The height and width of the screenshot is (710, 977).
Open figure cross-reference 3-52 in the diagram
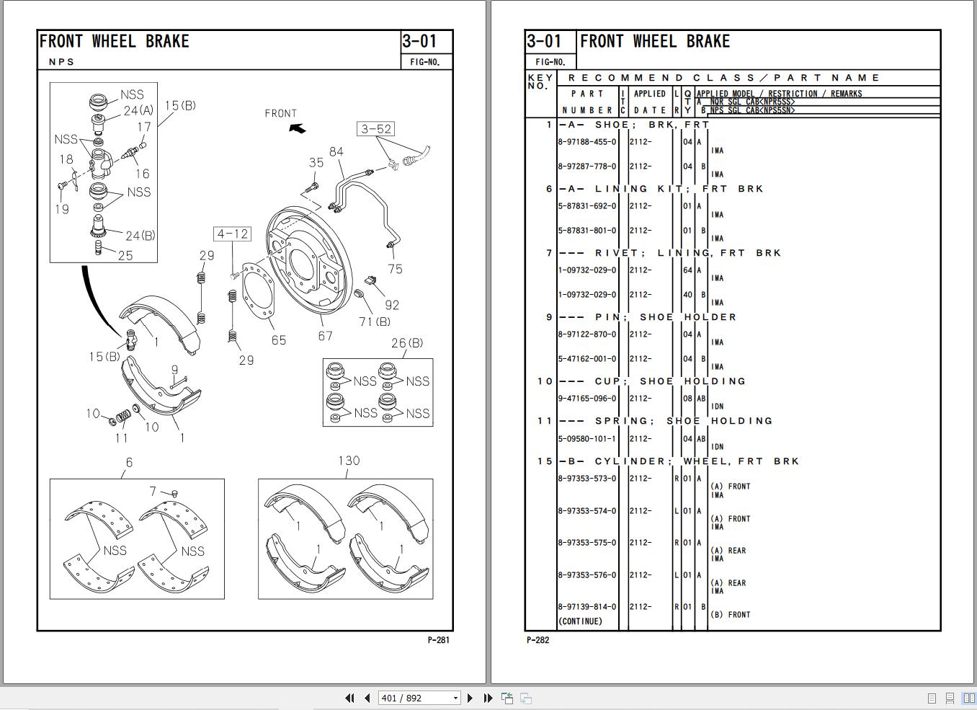pos(377,128)
